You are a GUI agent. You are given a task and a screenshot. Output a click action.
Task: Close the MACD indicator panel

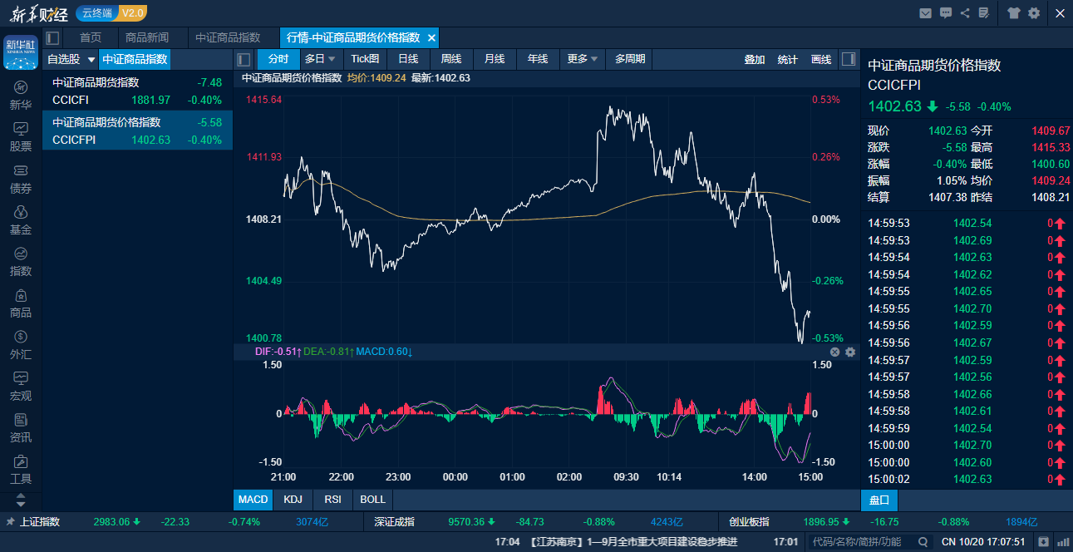coord(834,352)
